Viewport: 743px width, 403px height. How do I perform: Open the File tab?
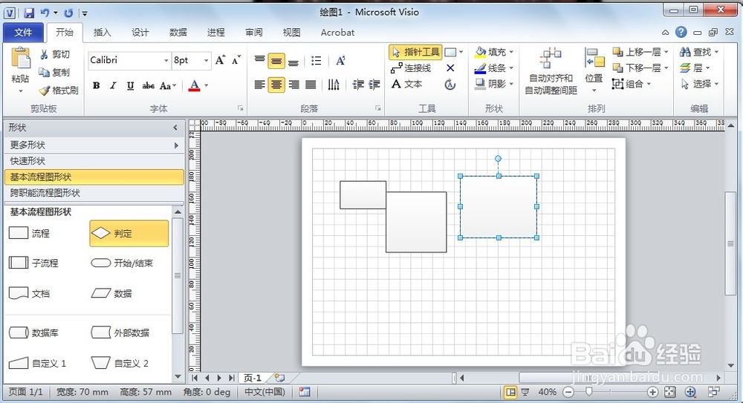[x=23, y=33]
